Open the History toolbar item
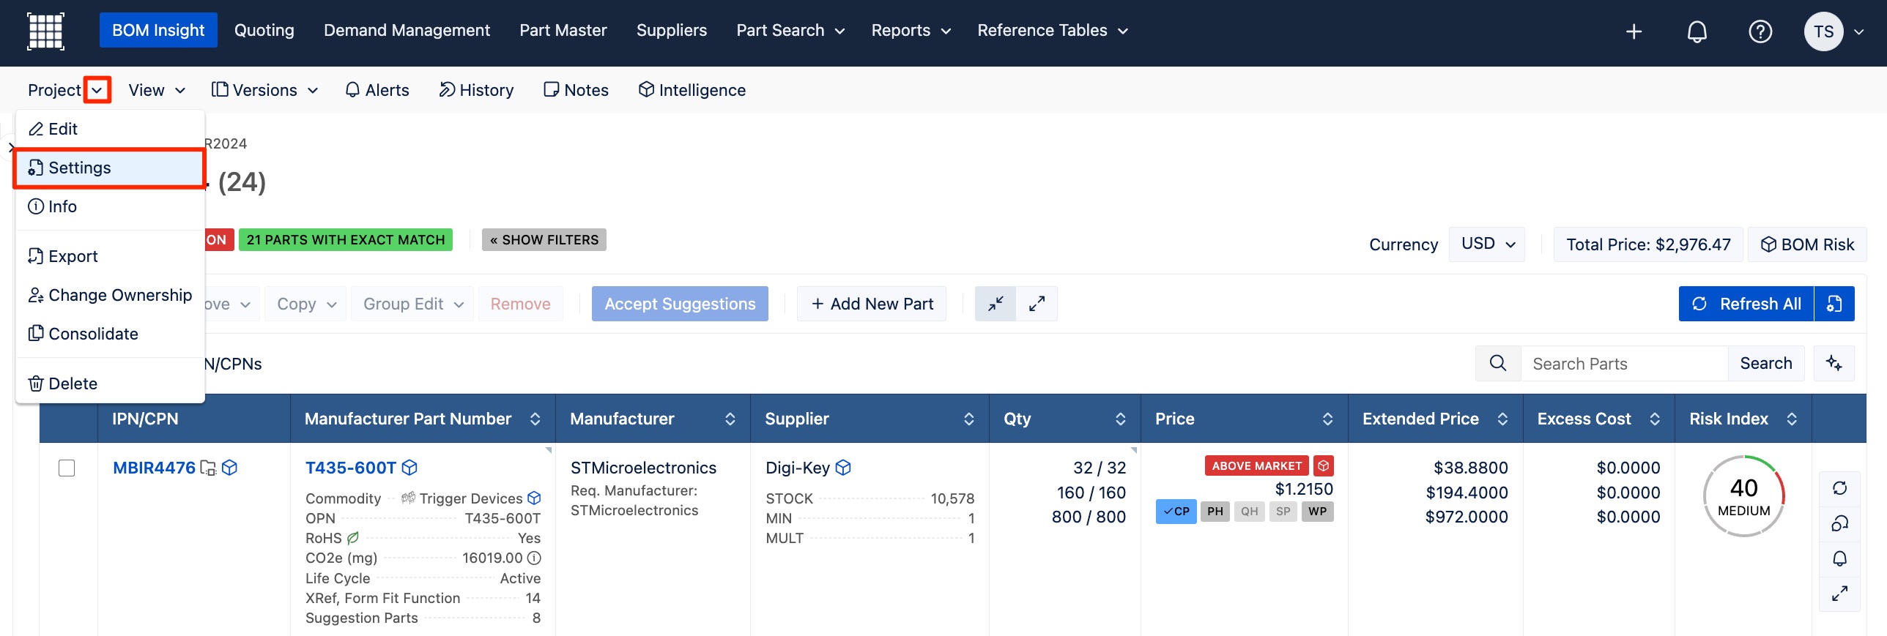Viewport: 1887px width, 636px height. tap(476, 90)
